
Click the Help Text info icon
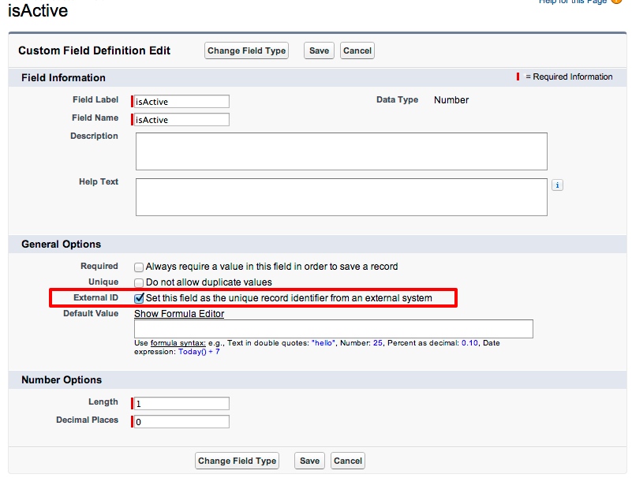pyautogui.click(x=557, y=185)
